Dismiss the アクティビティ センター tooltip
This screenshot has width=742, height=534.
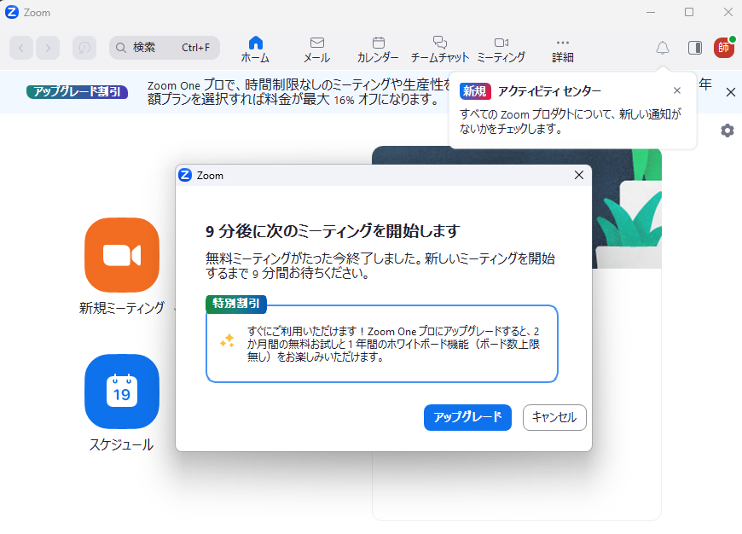pyautogui.click(x=677, y=90)
